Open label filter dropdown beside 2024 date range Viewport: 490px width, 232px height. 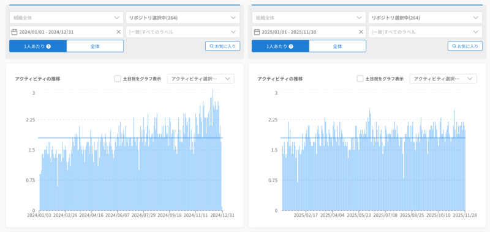pos(183,32)
